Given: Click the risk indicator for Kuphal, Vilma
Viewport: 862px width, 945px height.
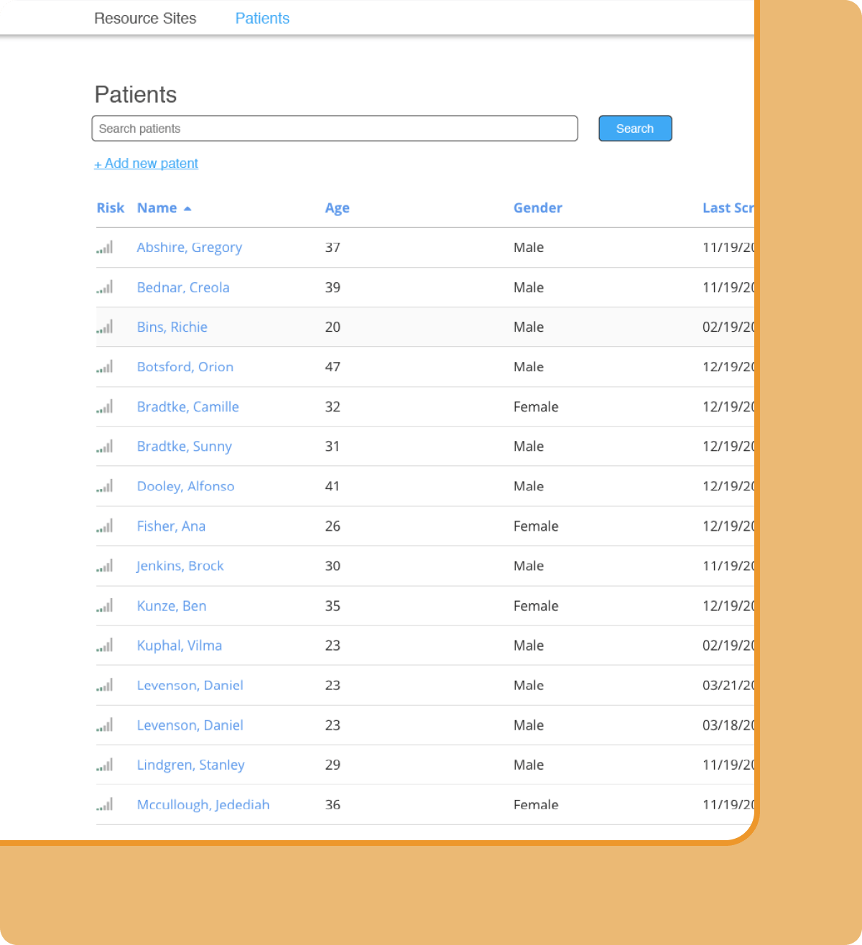Looking at the screenshot, I should click(x=104, y=645).
